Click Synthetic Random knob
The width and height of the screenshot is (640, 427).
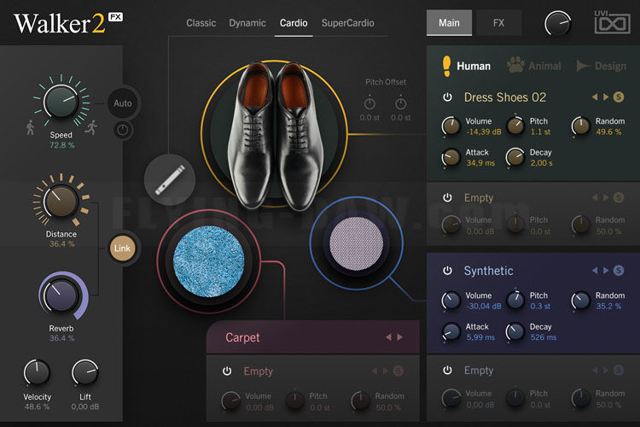(x=580, y=301)
